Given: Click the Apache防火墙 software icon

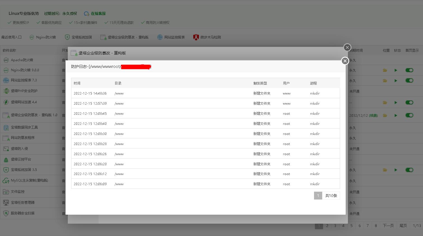Looking at the screenshot, I should coord(6,60).
